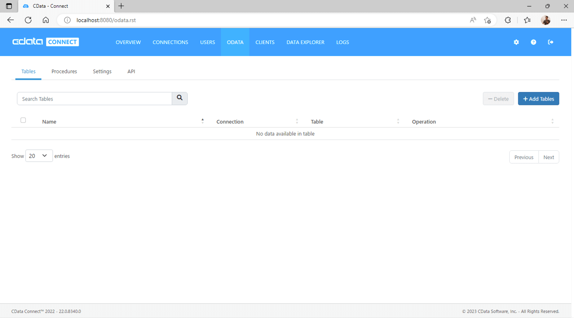This screenshot has height=318, width=574.
Task: Open USERS in navigation
Action: (208, 42)
